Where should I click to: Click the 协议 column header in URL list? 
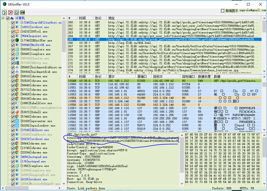(99, 18)
